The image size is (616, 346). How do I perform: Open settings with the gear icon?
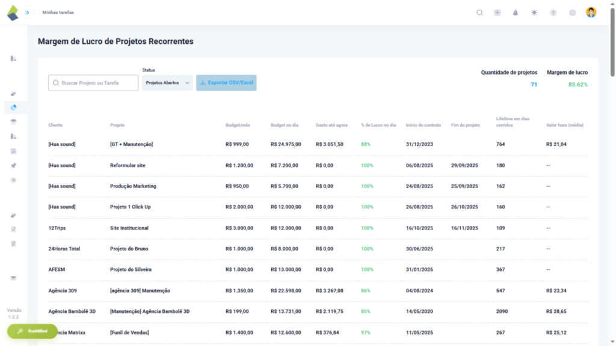[x=572, y=12]
